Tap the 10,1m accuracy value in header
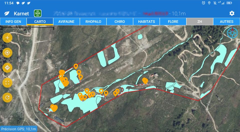The image size is (240, 132). 178,14
